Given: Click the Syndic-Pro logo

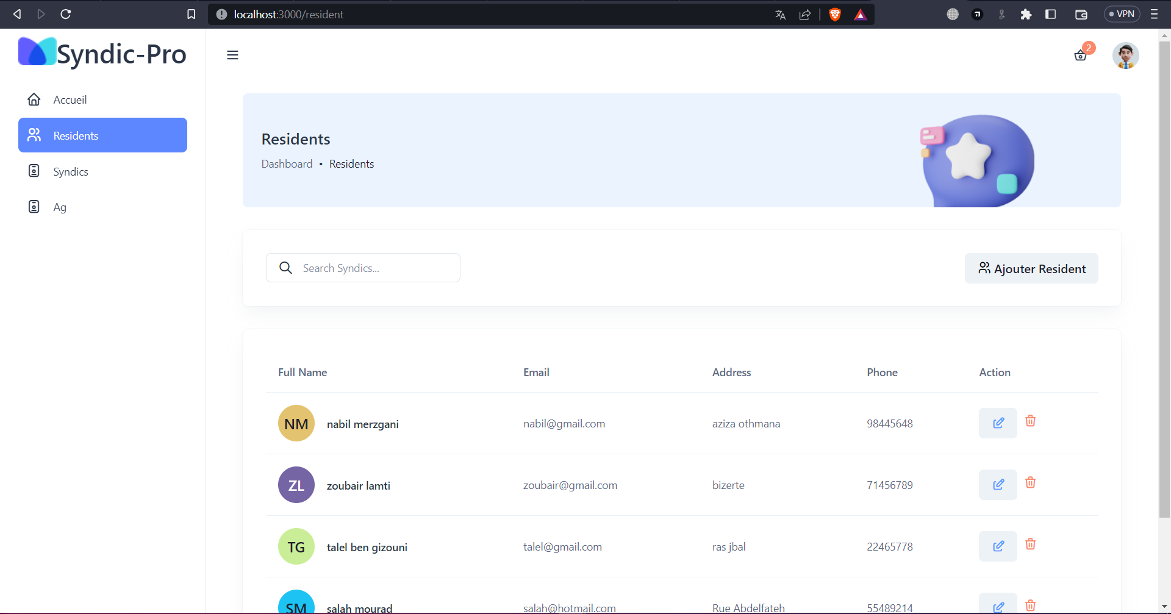Looking at the screenshot, I should tap(102, 54).
